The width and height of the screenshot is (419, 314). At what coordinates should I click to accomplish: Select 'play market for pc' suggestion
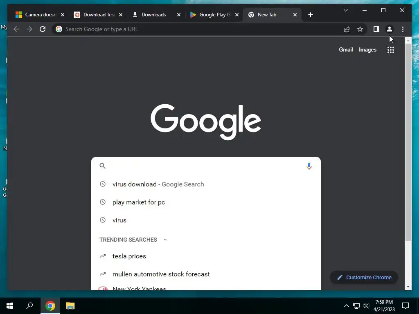pos(206,202)
